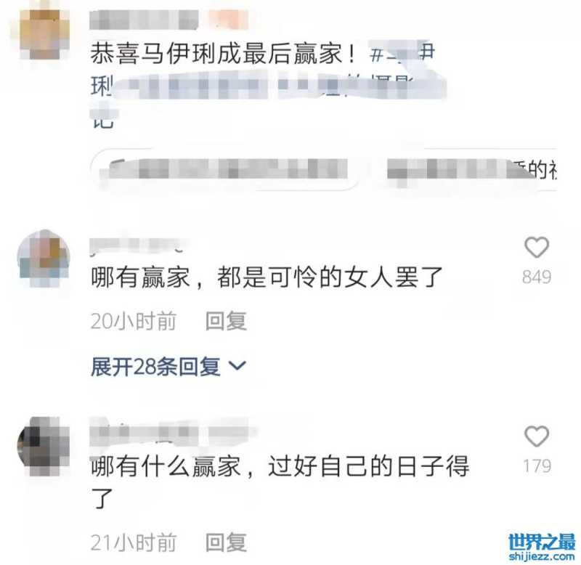Open the top post author's blurred username
This screenshot has height=565, width=581.
click(x=168, y=20)
